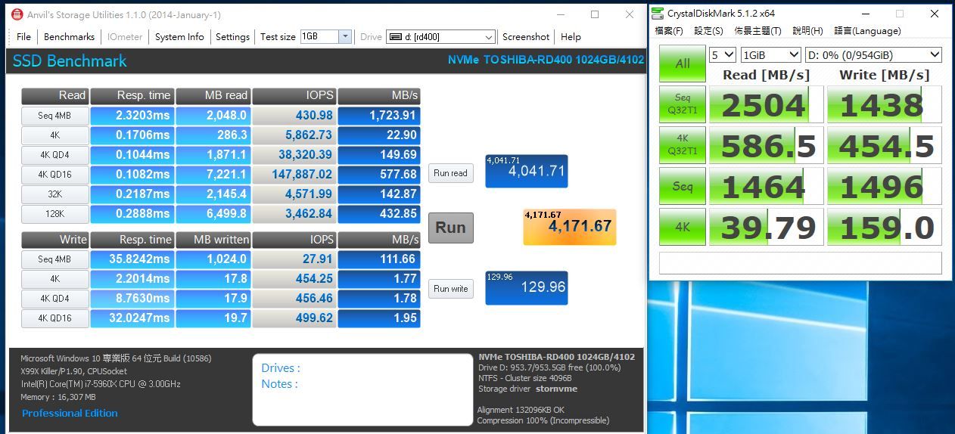Open the Benchmarks menu
955x434 pixels.
69,36
